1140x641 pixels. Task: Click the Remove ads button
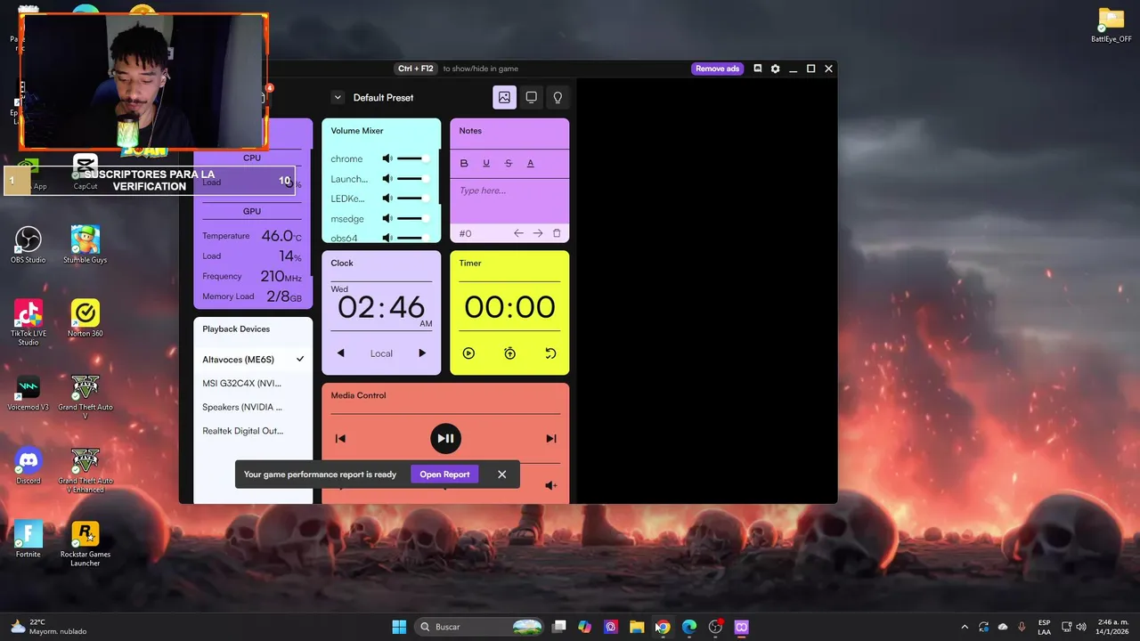[717, 69]
